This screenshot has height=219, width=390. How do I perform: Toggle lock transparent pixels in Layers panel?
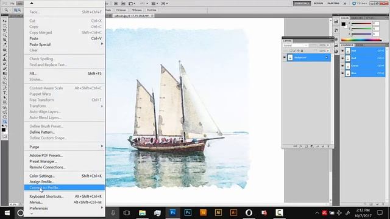pyautogui.click(x=291, y=51)
